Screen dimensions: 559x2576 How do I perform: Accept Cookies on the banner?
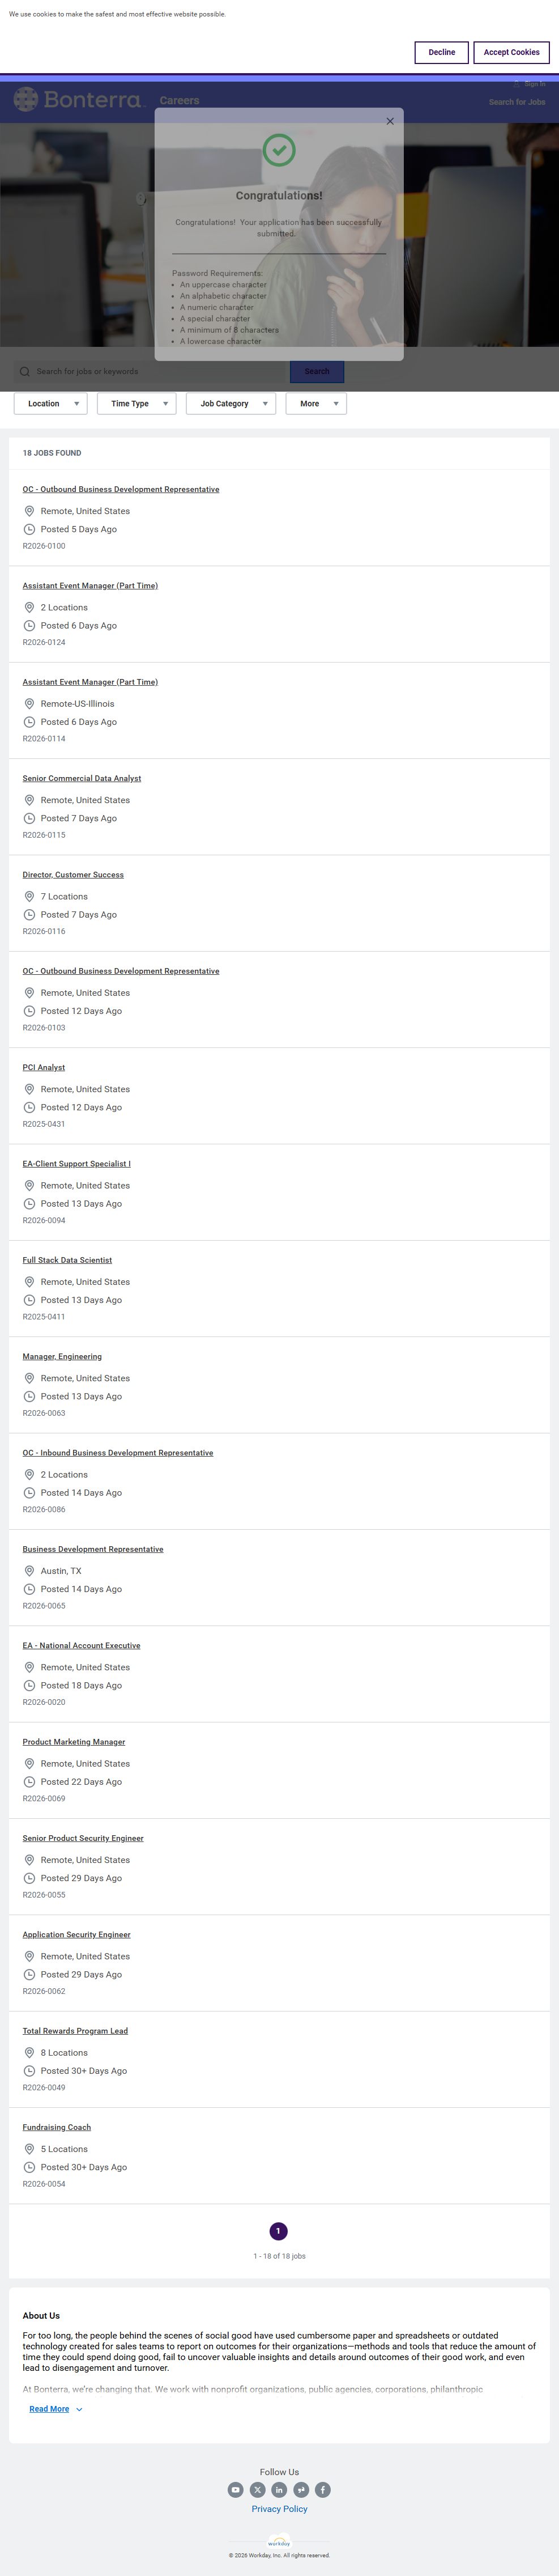pos(511,52)
